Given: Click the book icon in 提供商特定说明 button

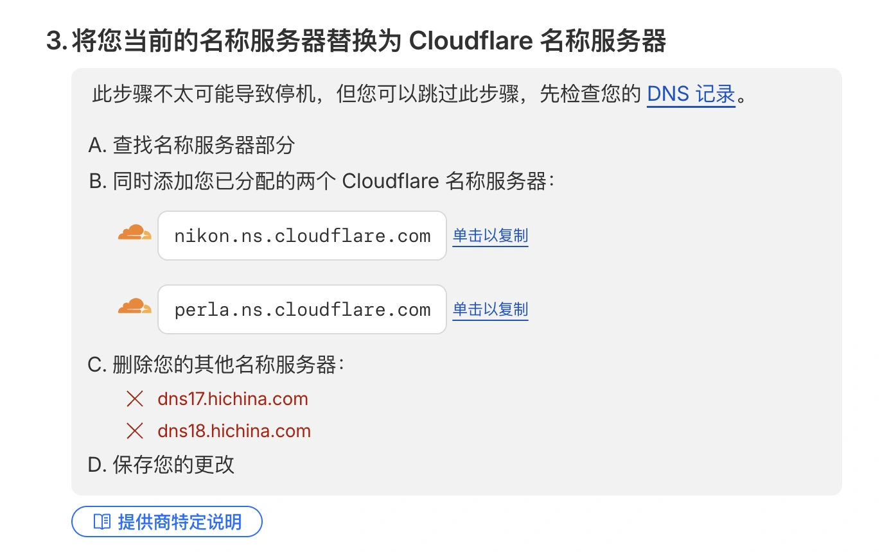Looking at the screenshot, I should 102,522.
